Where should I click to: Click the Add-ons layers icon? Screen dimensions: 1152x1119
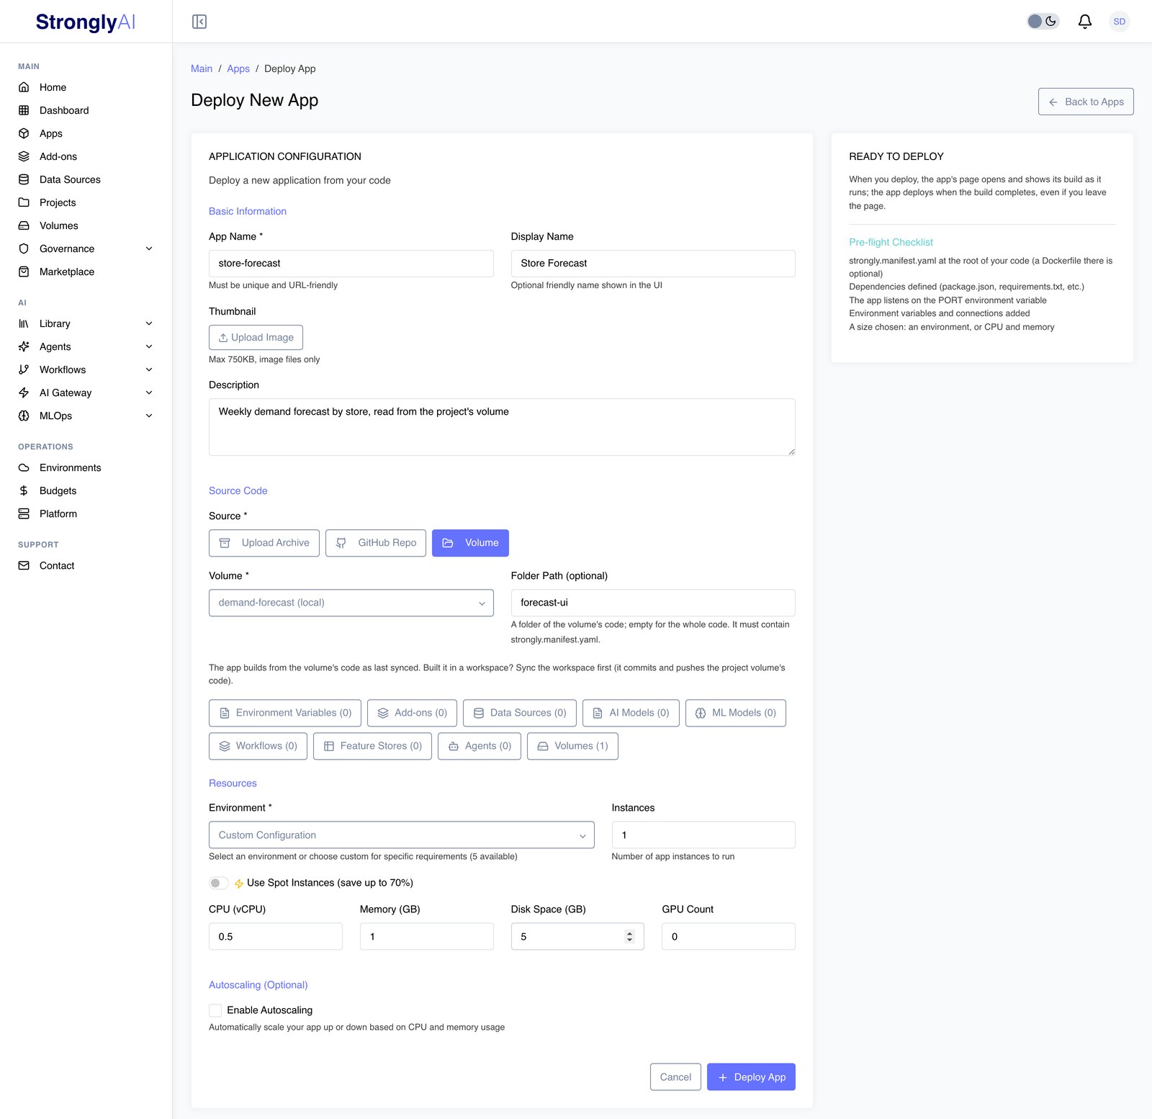click(x=24, y=156)
